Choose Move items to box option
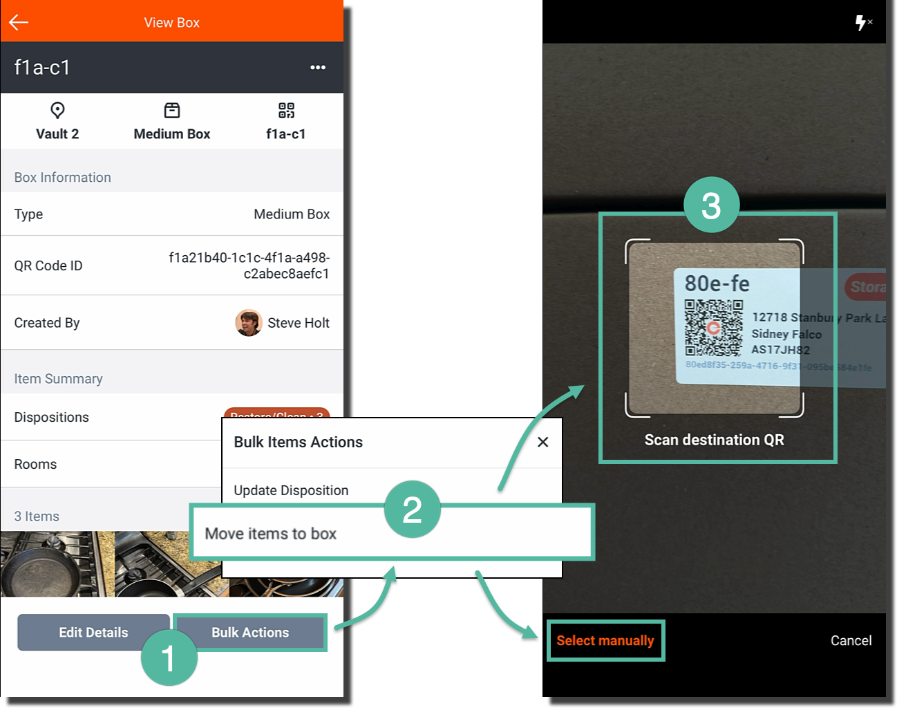Image resolution: width=897 pixels, height=708 pixels. 392,533
